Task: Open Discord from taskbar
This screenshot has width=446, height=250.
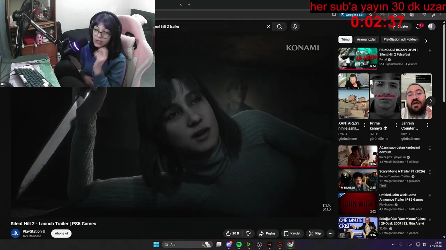Action: 229,244
